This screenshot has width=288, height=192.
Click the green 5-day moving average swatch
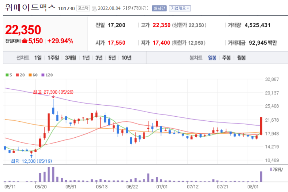(x=7, y=75)
